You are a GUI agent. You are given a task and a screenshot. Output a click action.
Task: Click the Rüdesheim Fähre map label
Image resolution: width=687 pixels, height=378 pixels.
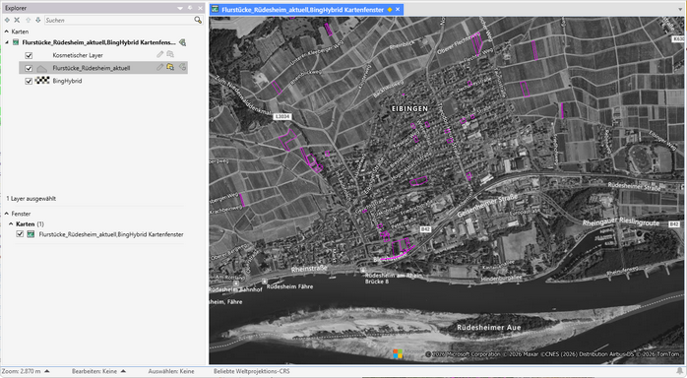click(289, 286)
